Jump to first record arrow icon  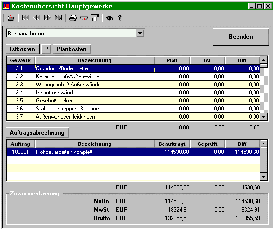click(26, 18)
